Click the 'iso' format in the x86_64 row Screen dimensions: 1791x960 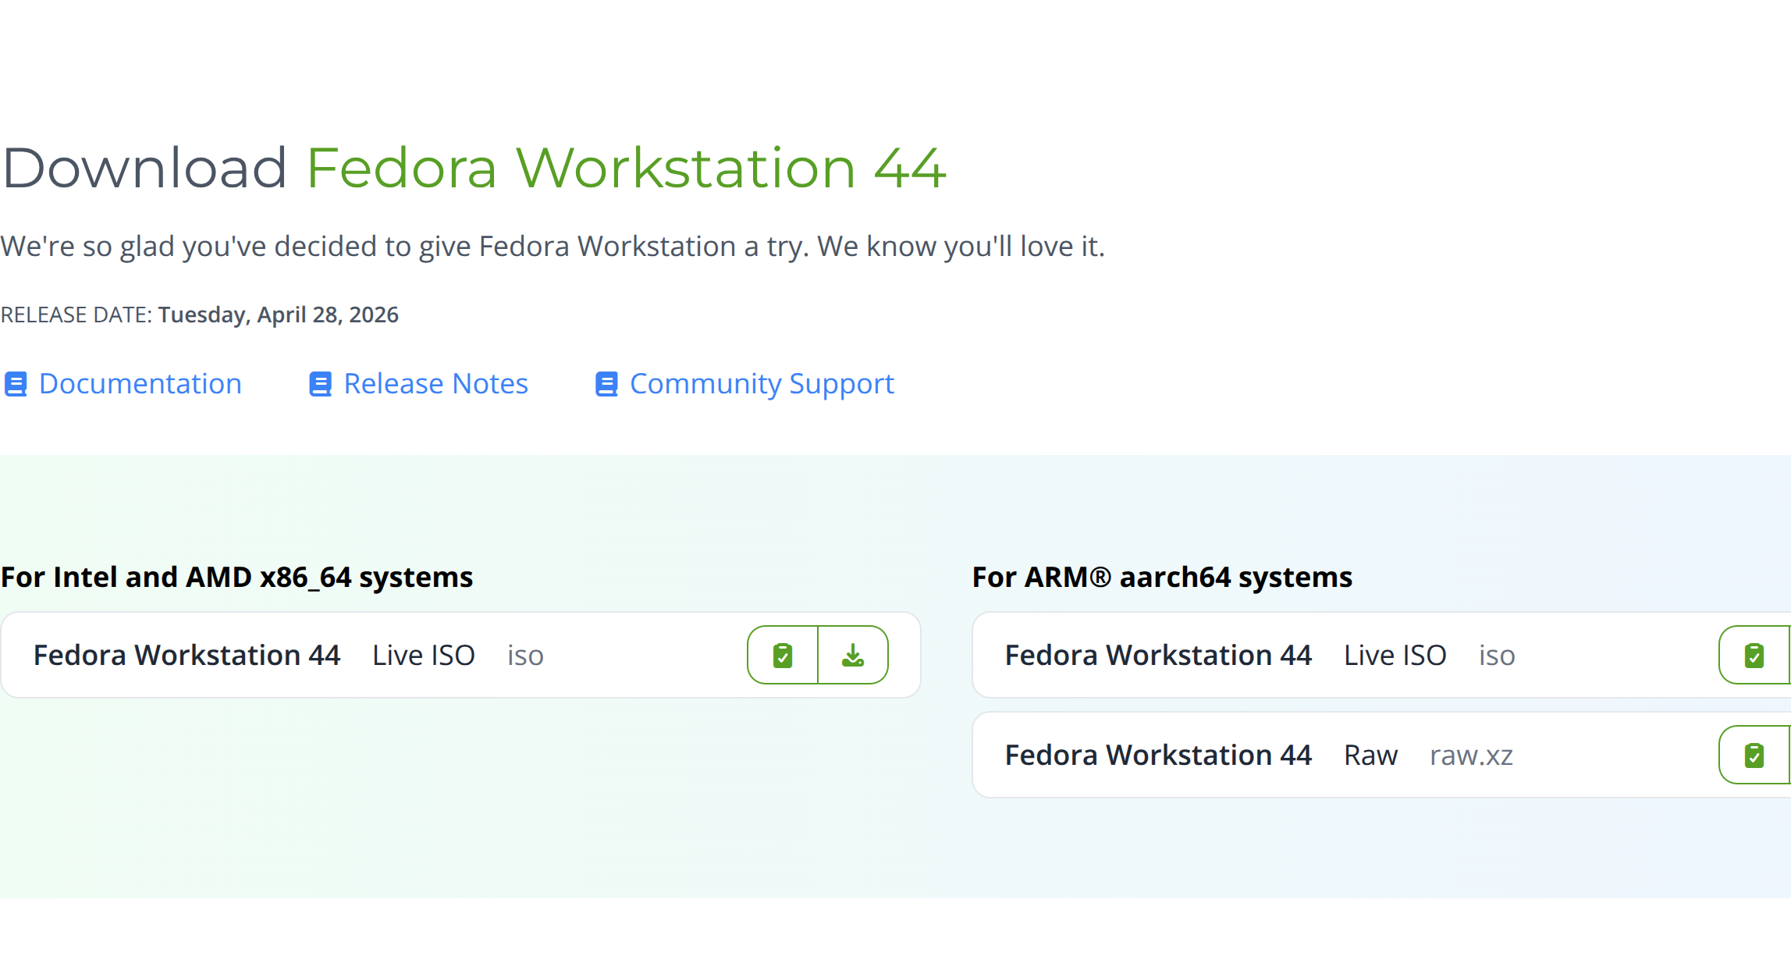point(525,656)
